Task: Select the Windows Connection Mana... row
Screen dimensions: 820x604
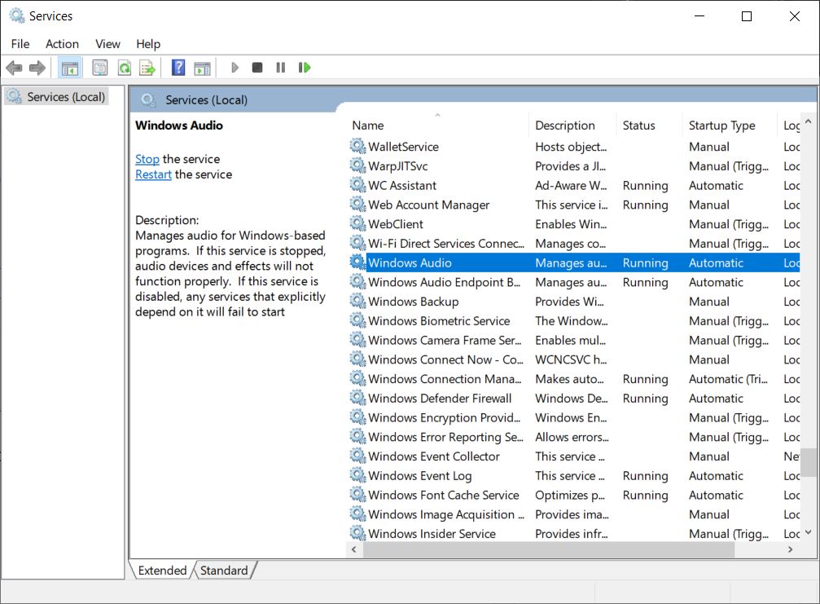Action: pos(574,379)
